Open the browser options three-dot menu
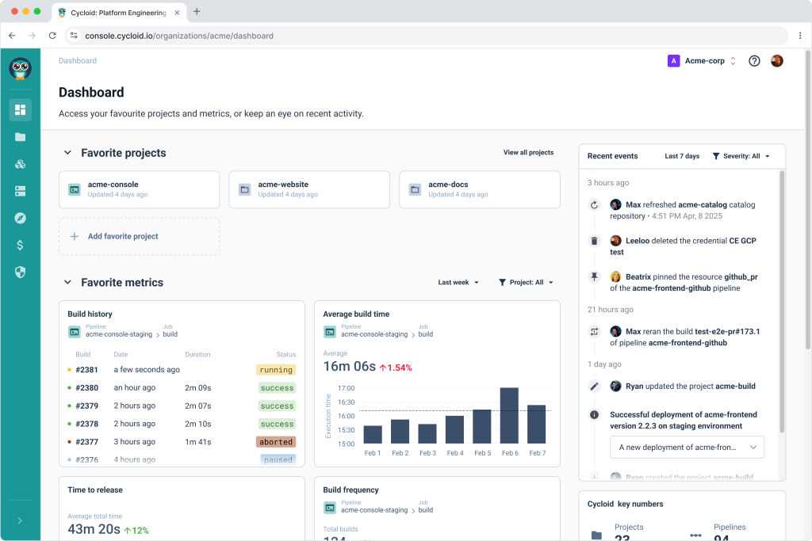The image size is (812, 541). 801,36
